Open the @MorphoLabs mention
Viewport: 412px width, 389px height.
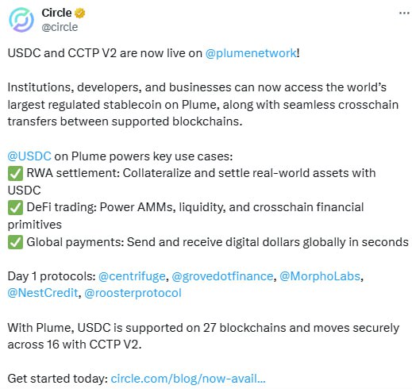[x=320, y=276]
